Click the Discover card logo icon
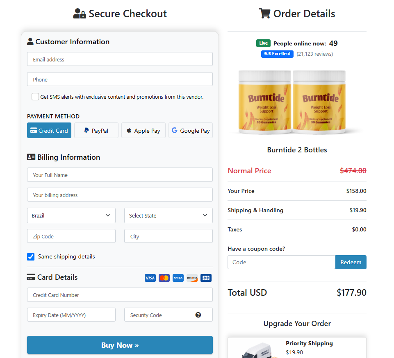 click(x=192, y=278)
